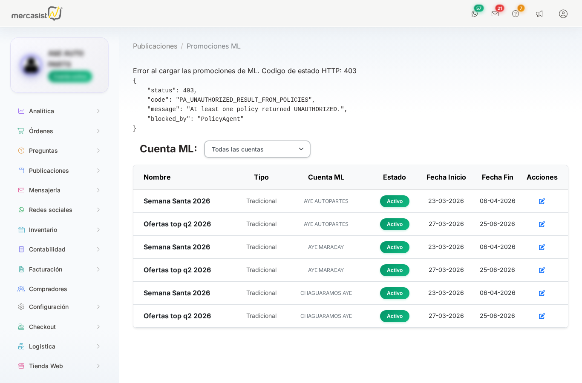Edit Semana Santa 2026 AYE MARACAY promotion
Screen dimensions: 582x383
(542, 247)
